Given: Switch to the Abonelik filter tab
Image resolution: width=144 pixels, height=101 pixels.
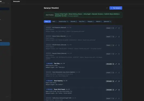Looking at the screenshot, I should click(x=74, y=21).
